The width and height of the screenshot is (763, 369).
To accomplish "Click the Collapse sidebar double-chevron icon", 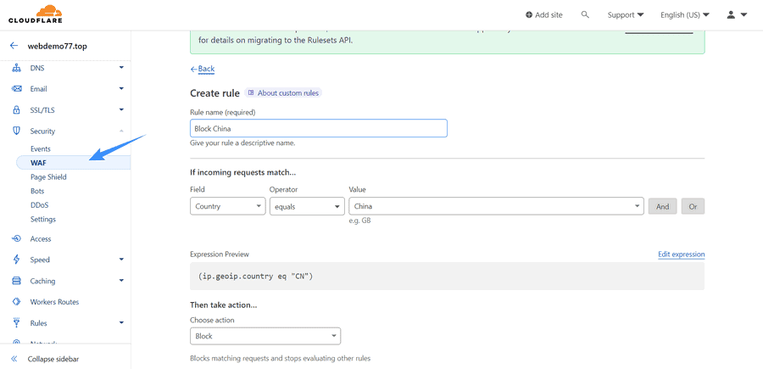I will tap(14, 360).
